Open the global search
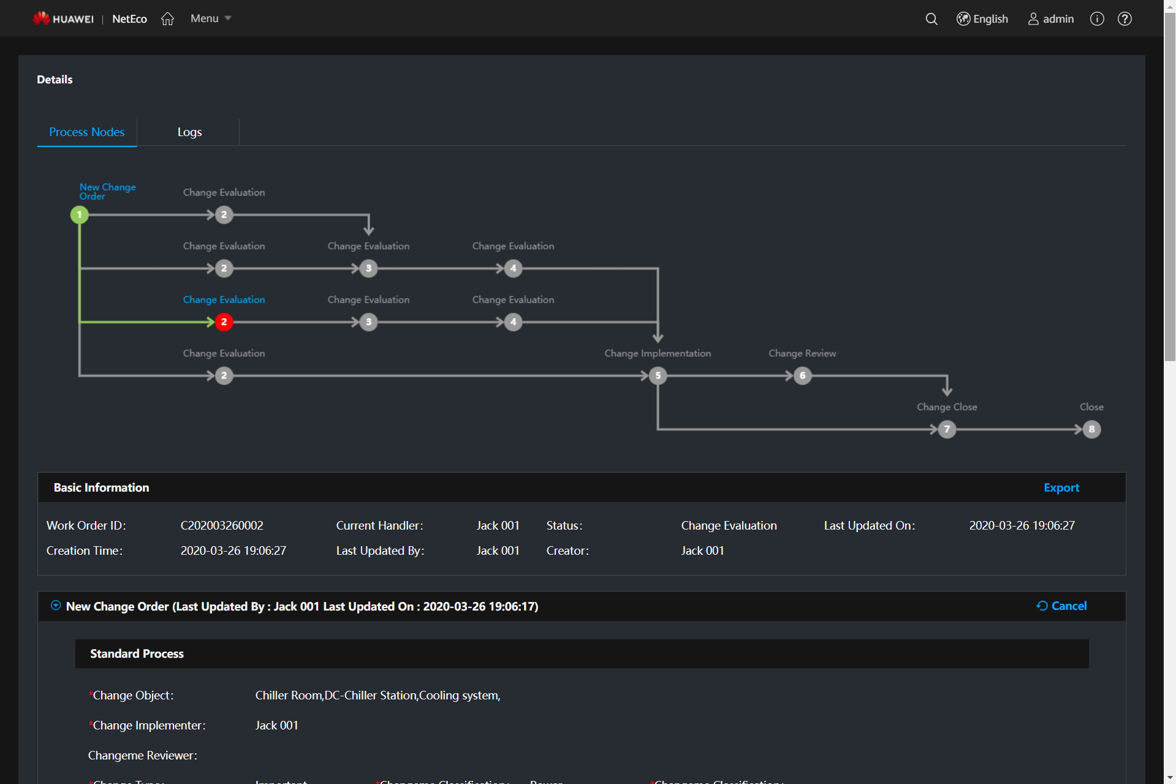The image size is (1176, 784). click(x=931, y=19)
